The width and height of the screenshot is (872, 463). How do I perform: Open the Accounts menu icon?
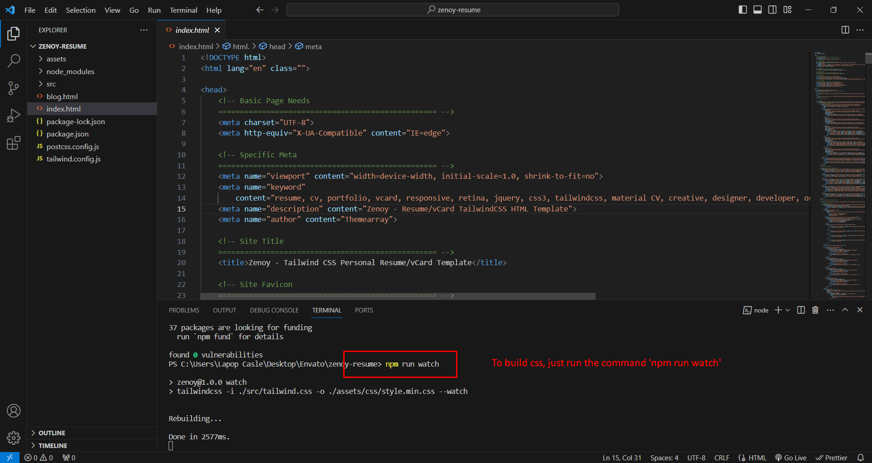click(14, 411)
